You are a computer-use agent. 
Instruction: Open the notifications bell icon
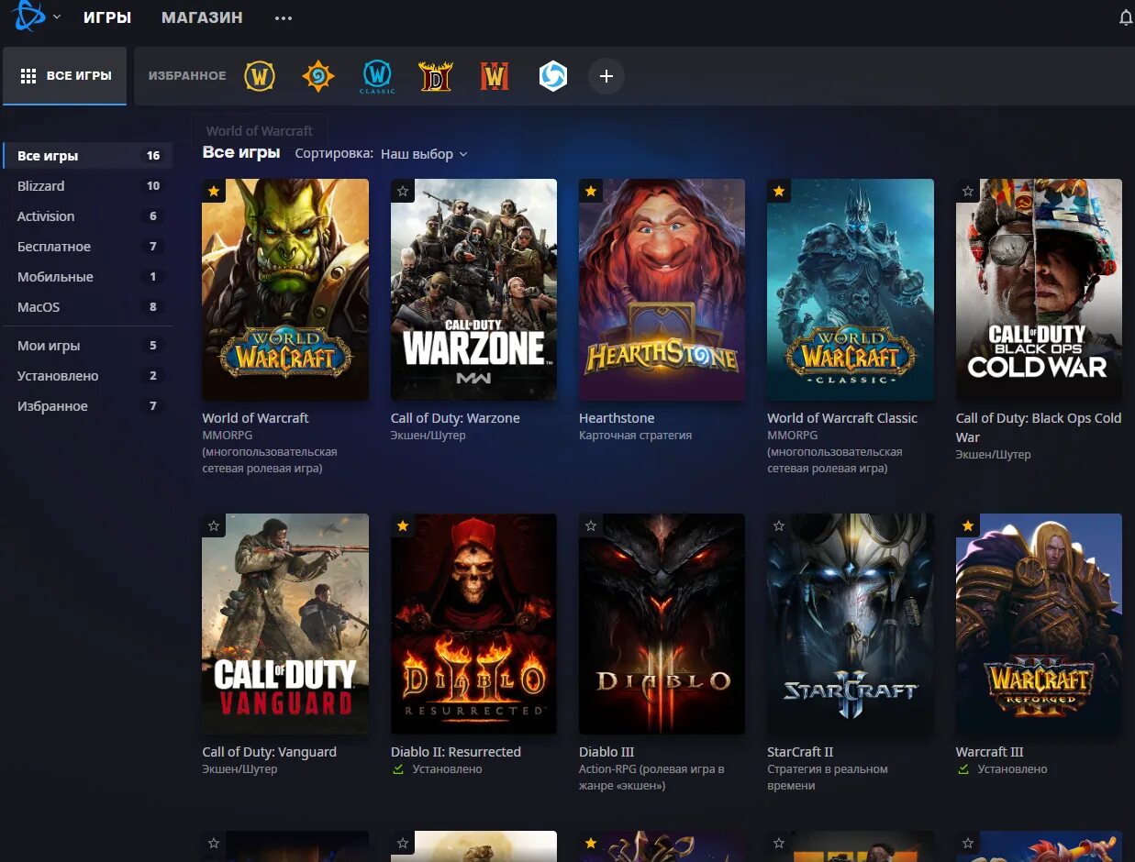coord(1126,17)
